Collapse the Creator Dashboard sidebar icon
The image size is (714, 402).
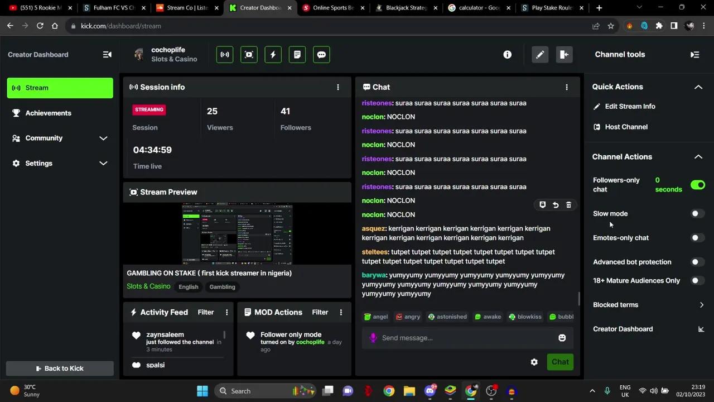point(107,55)
